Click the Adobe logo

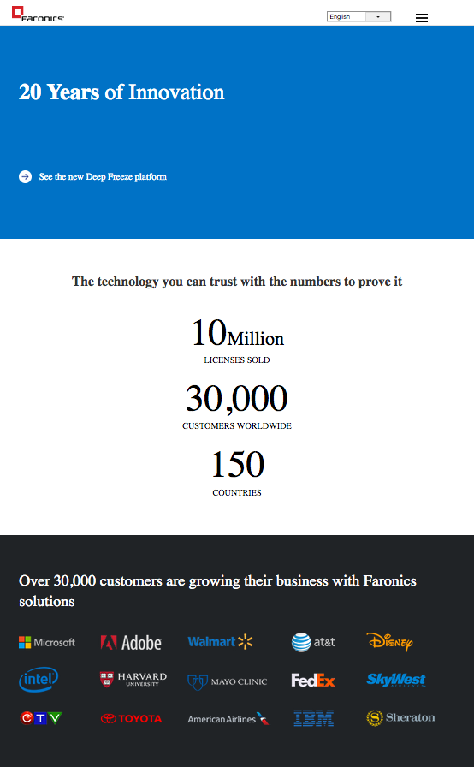point(131,642)
